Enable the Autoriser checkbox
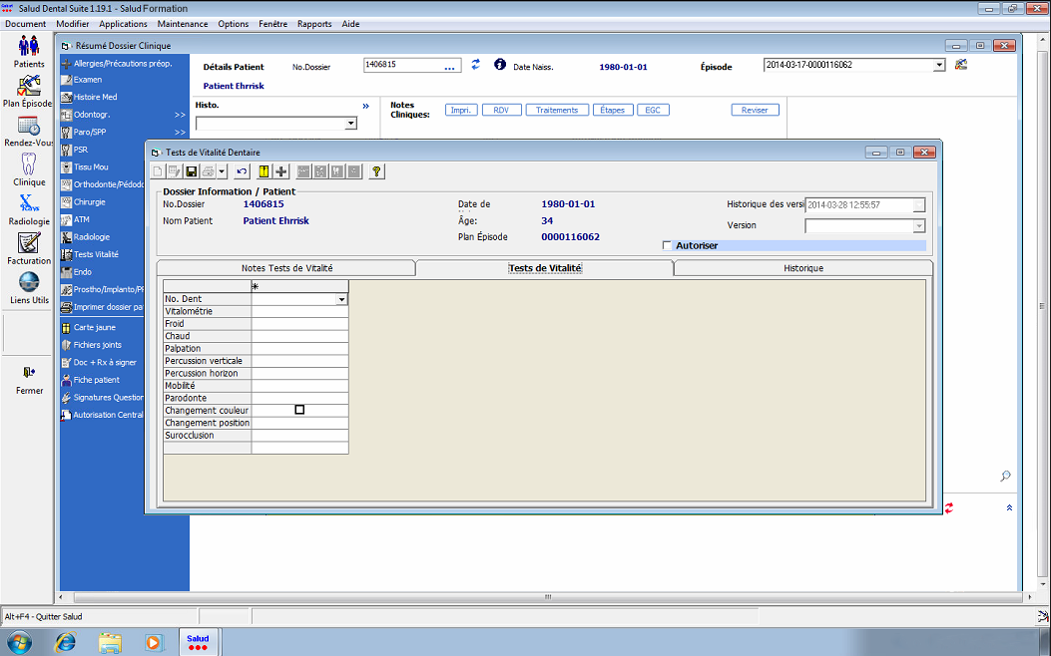 pyautogui.click(x=668, y=245)
